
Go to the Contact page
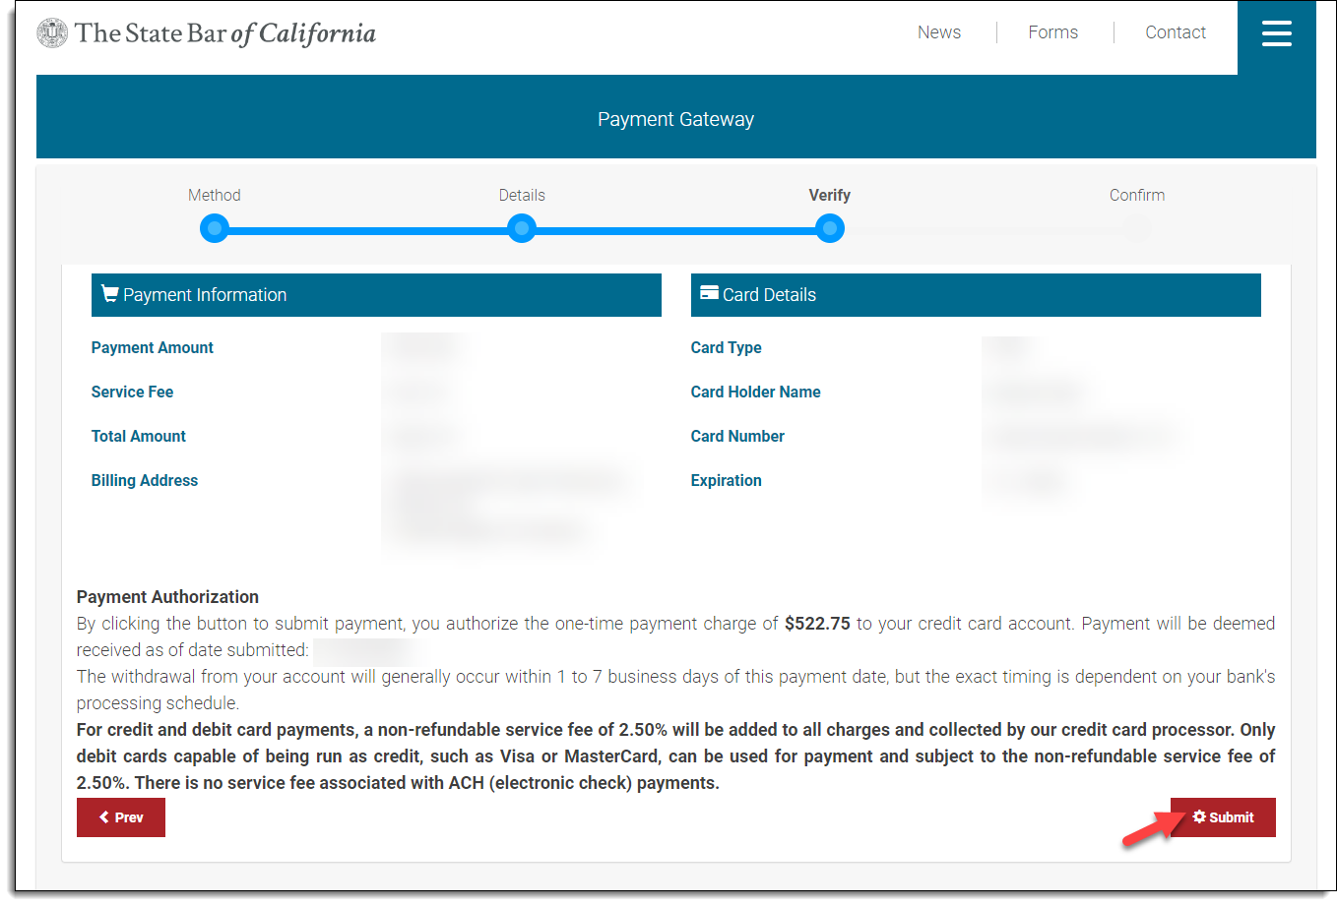coord(1175,32)
